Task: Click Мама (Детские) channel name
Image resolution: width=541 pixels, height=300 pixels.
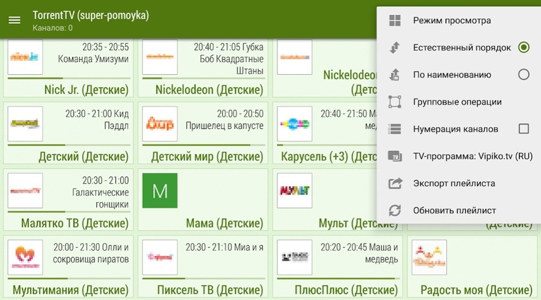Action: pyautogui.click(x=225, y=223)
